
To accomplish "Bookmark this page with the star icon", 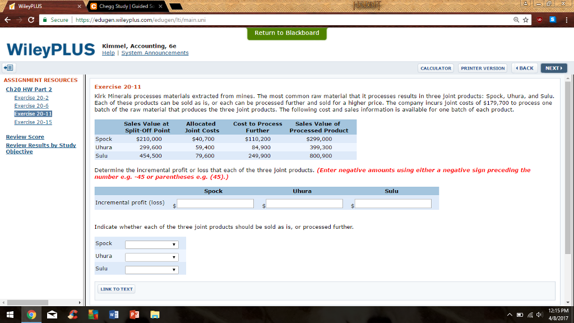I will point(526,20).
